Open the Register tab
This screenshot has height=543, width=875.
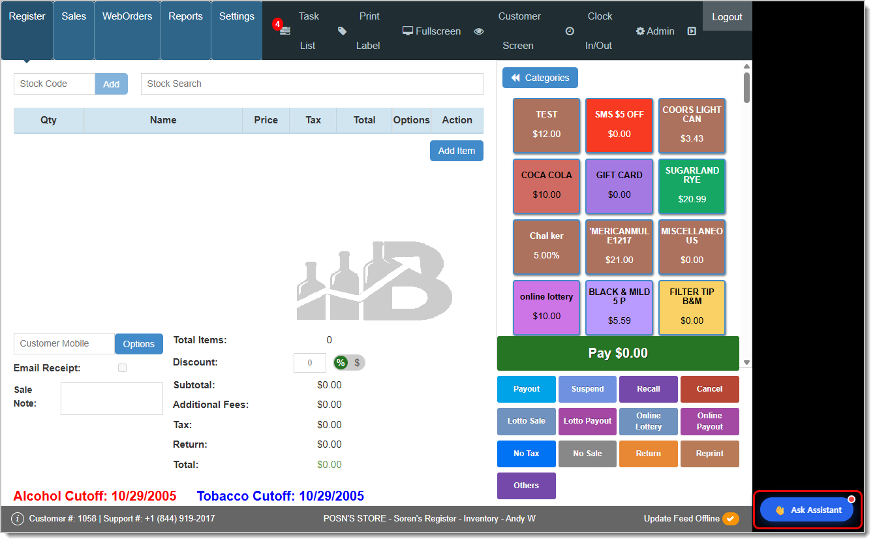pyautogui.click(x=27, y=30)
